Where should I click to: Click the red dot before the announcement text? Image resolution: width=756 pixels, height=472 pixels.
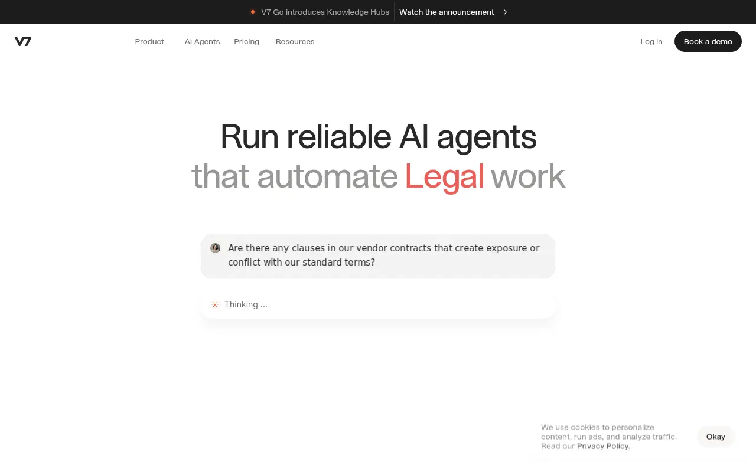(253, 12)
